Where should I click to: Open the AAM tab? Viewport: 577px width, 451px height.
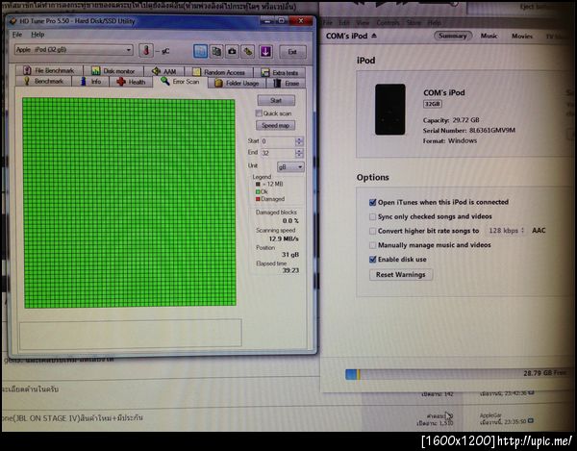coord(164,71)
